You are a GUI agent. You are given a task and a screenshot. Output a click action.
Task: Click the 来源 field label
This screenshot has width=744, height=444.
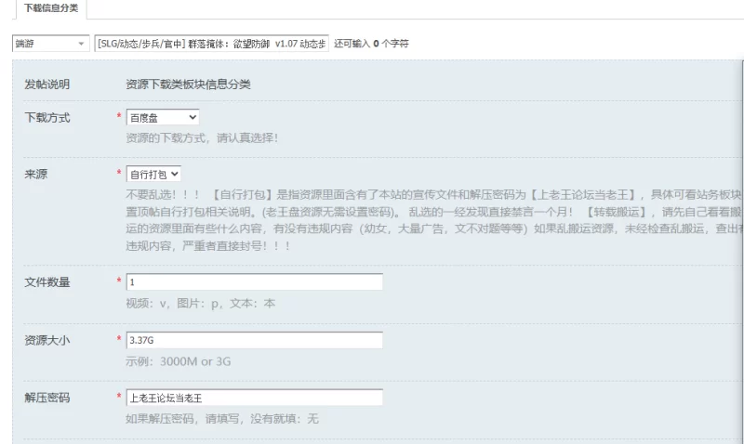36,174
